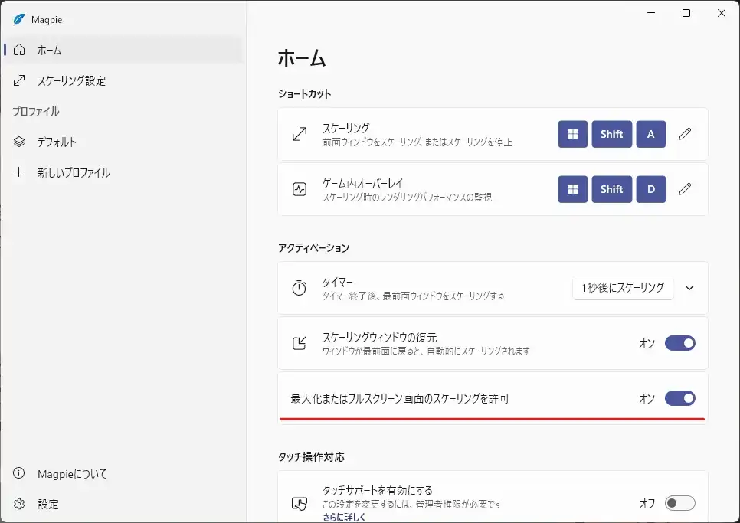Open Magpieについて page
Image resolution: width=740 pixels, height=523 pixels.
click(72, 474)
